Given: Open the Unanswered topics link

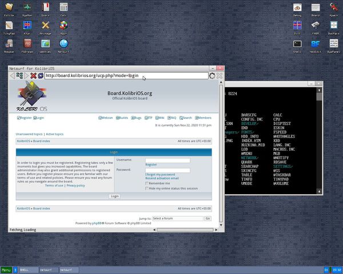Looking at the screenshot, I should 29,134.
